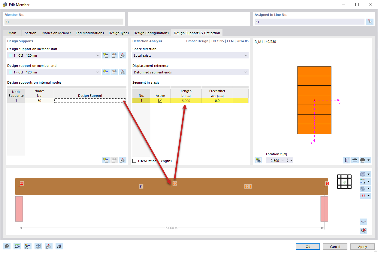The height and width of the screenshot is (253, 378).
Task: Click the help icon at the dialog's bottom-left
Action: pos(7,246)
